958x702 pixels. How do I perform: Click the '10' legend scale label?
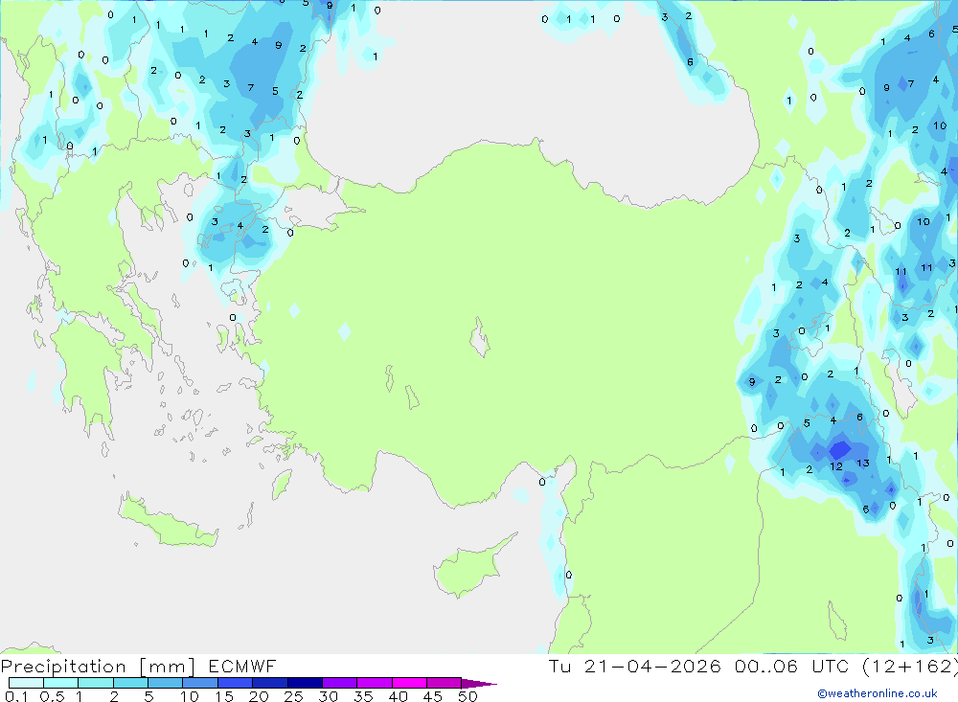tap(189, 696)
